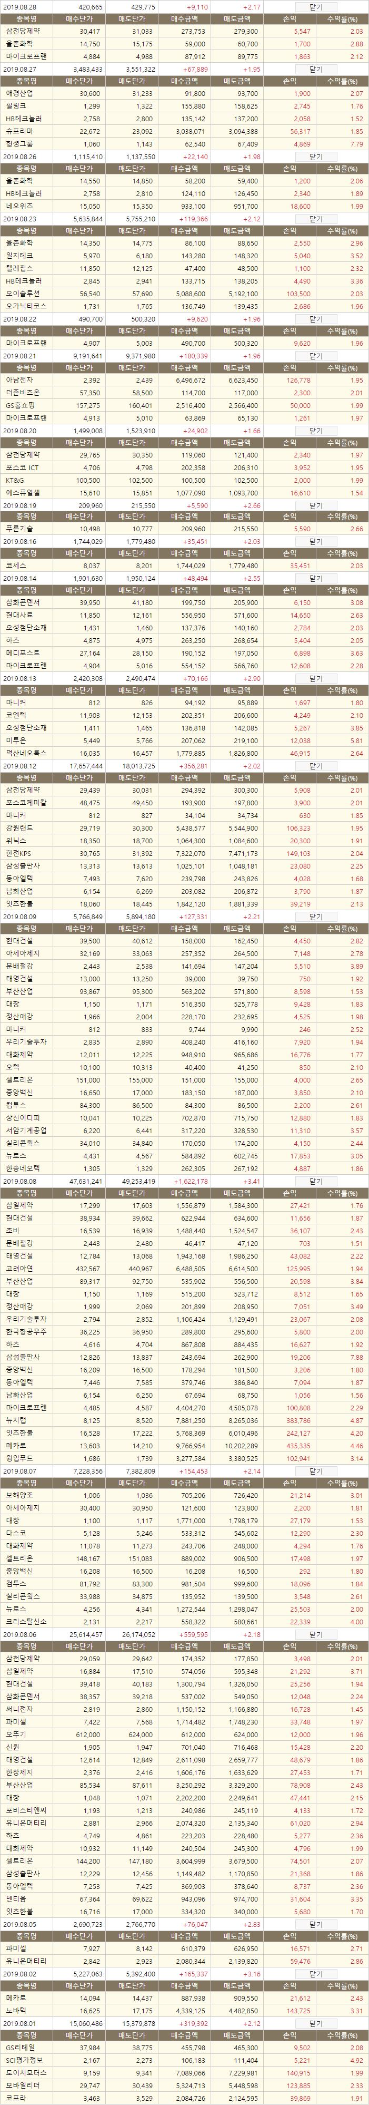
Task: Select the 한전KPS row
Action: (x=184, y=853)
